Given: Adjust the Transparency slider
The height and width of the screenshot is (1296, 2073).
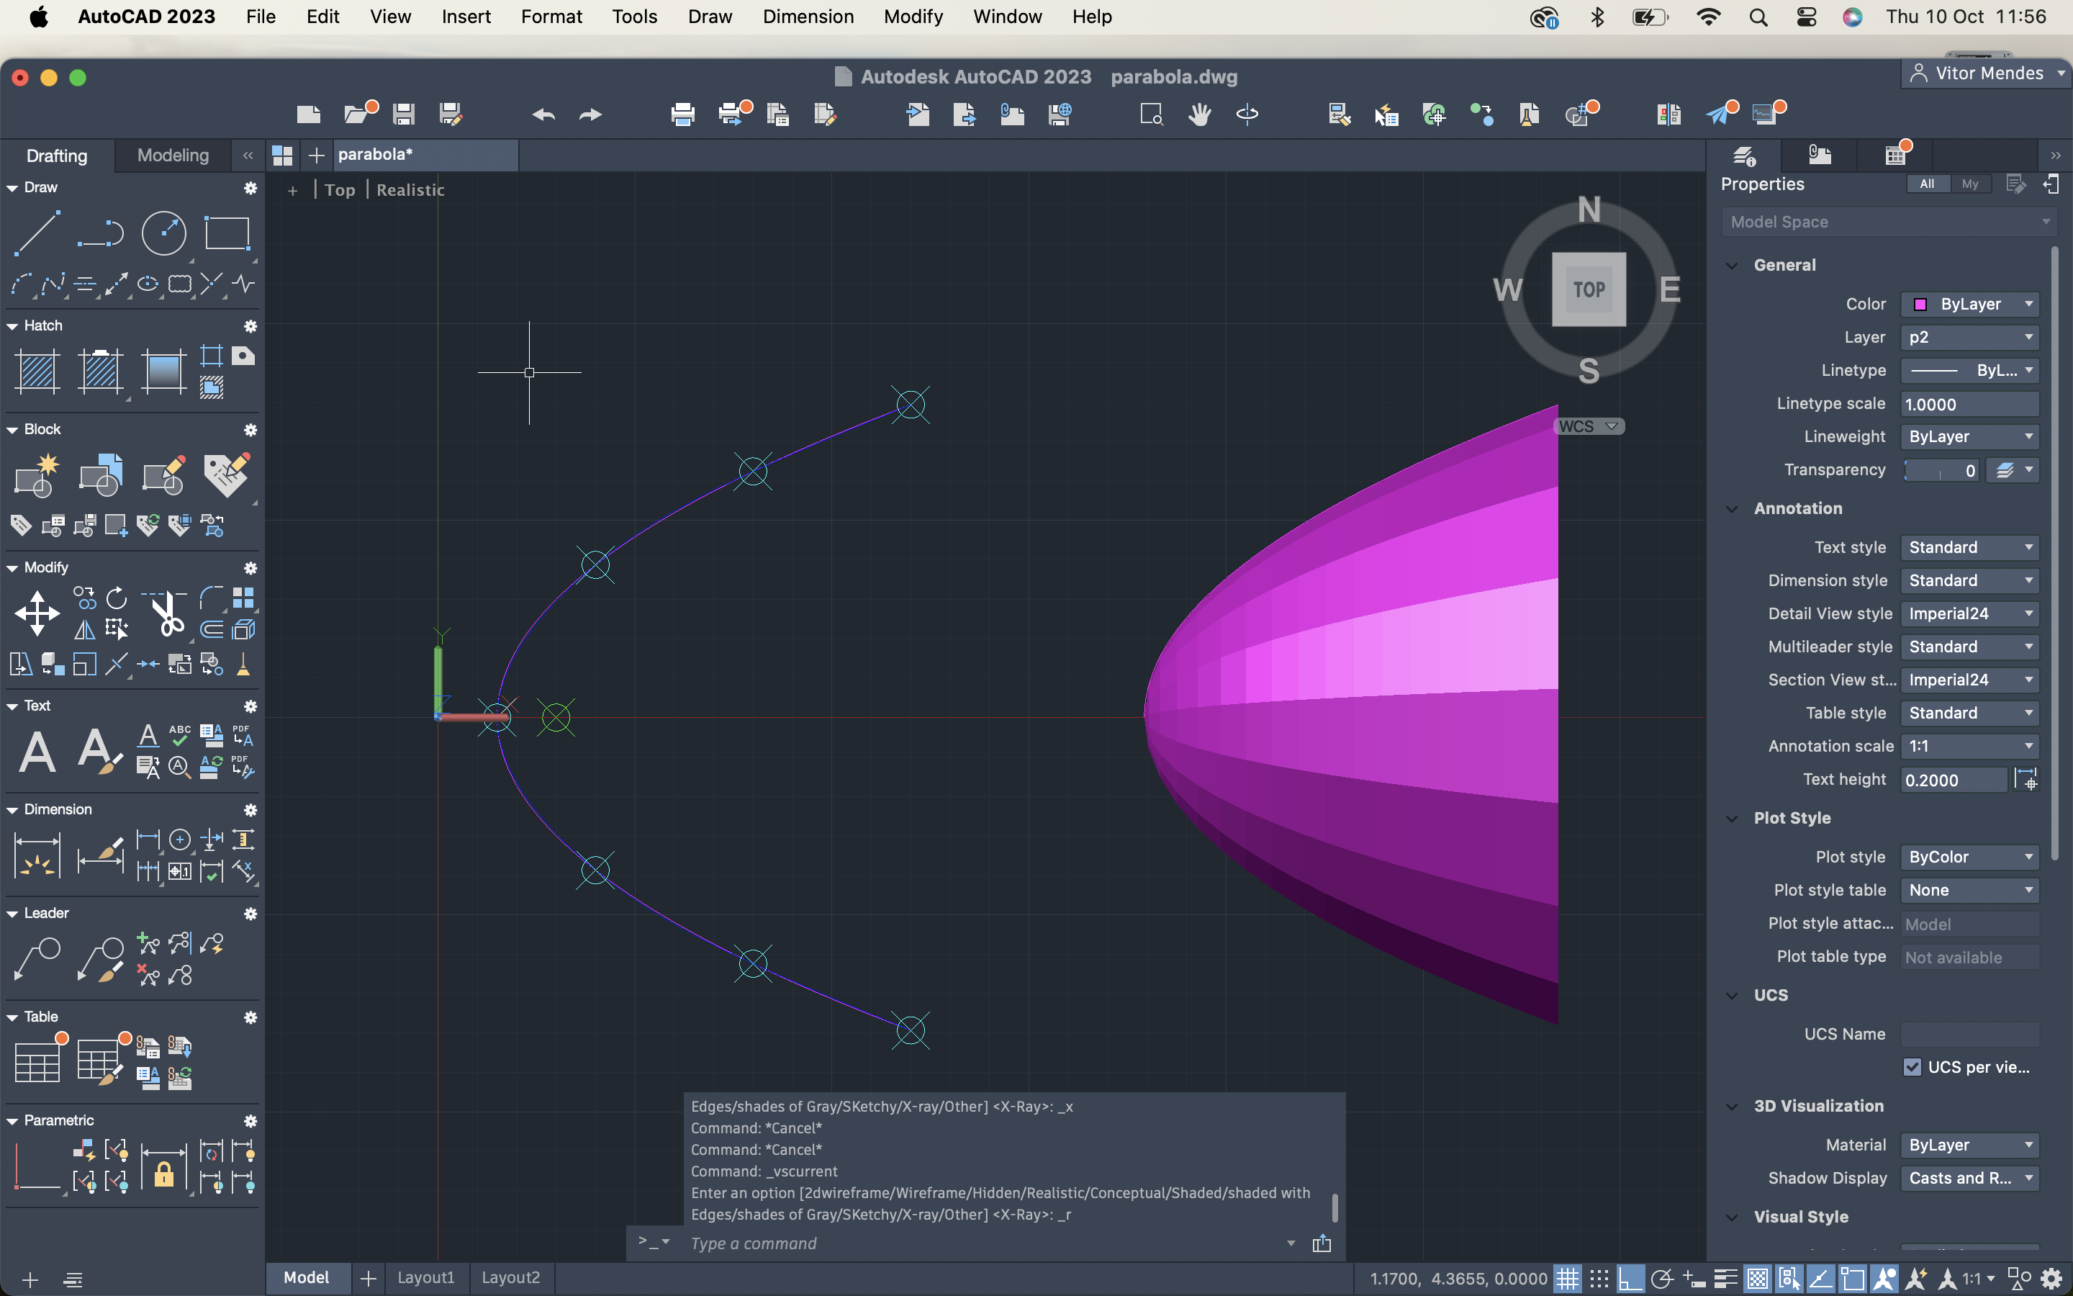Looking at the screenshot, I should tap(1941, 471).
